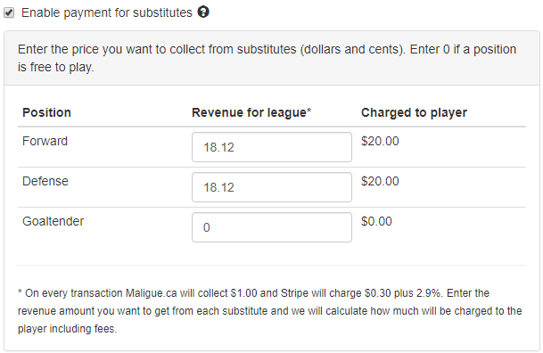The height and width of the screenshot is (353, 543).
Task: Click the Position column header
Action: point(46,112)
